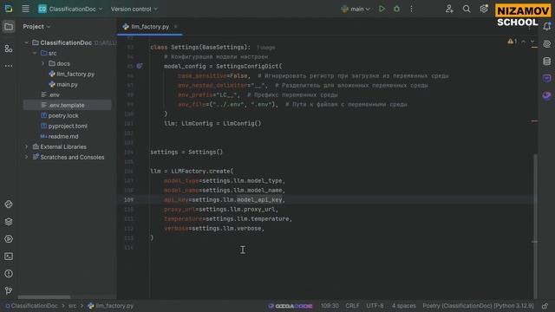Image resolution: width=555 pixels, height=312 pixels.
Task: Open the Layers tool window icon
Action: tap(9, 222)
